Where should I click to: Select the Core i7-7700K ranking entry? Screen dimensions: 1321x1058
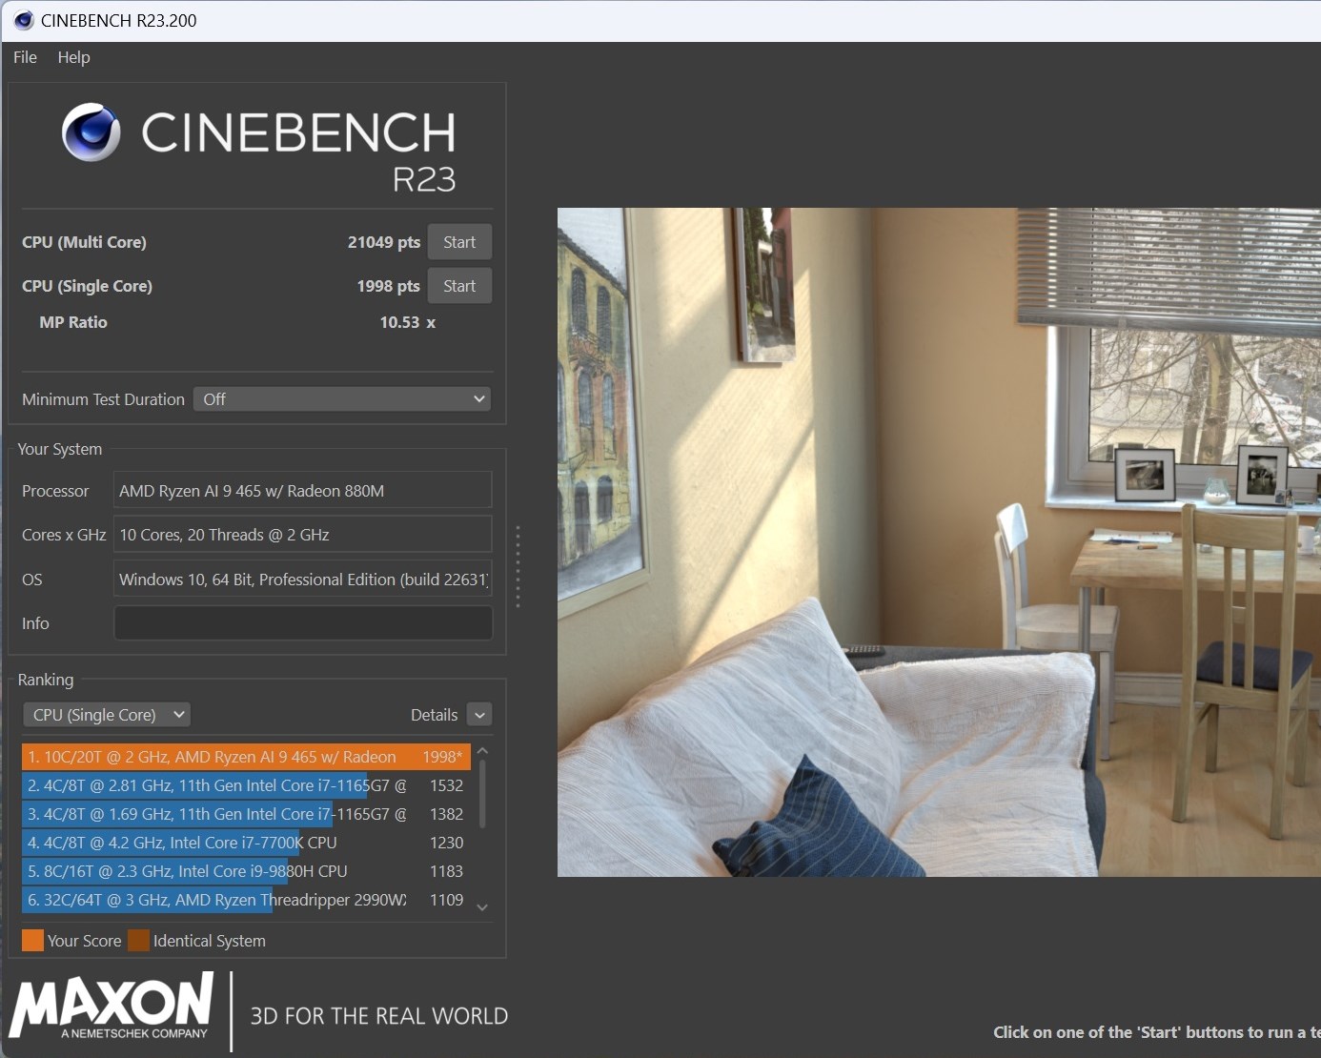246,843
